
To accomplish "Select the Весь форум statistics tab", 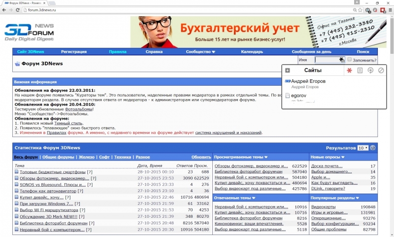I will [26, 157].
